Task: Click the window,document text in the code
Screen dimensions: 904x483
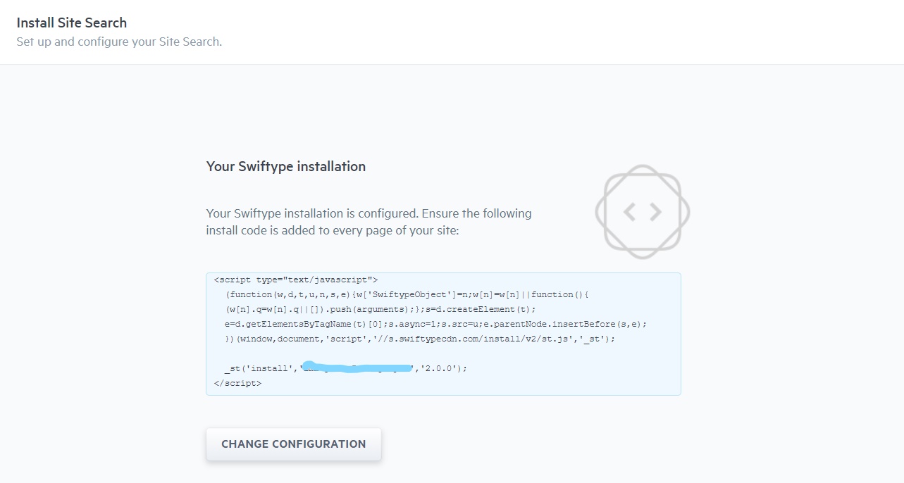Action: coord(278,339)
